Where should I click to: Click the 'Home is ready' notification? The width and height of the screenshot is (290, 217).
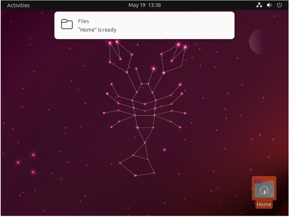pyautogui.click(x=144, y=25)
